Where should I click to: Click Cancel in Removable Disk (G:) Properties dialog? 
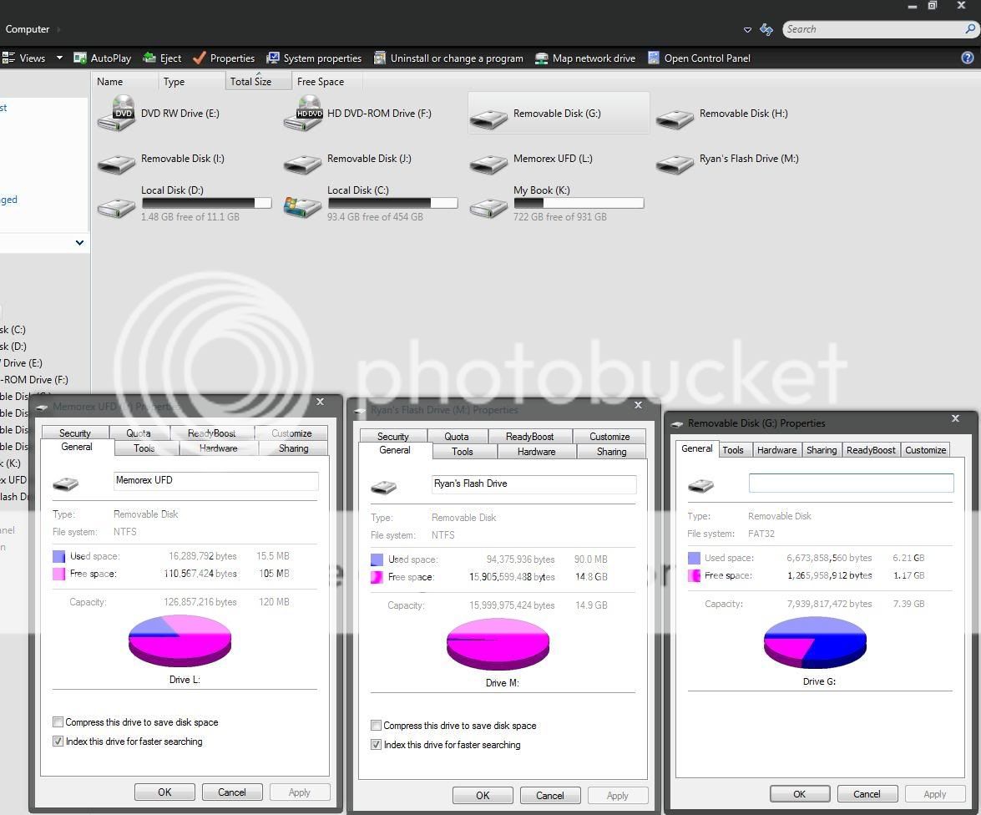(x=867, y=794)
